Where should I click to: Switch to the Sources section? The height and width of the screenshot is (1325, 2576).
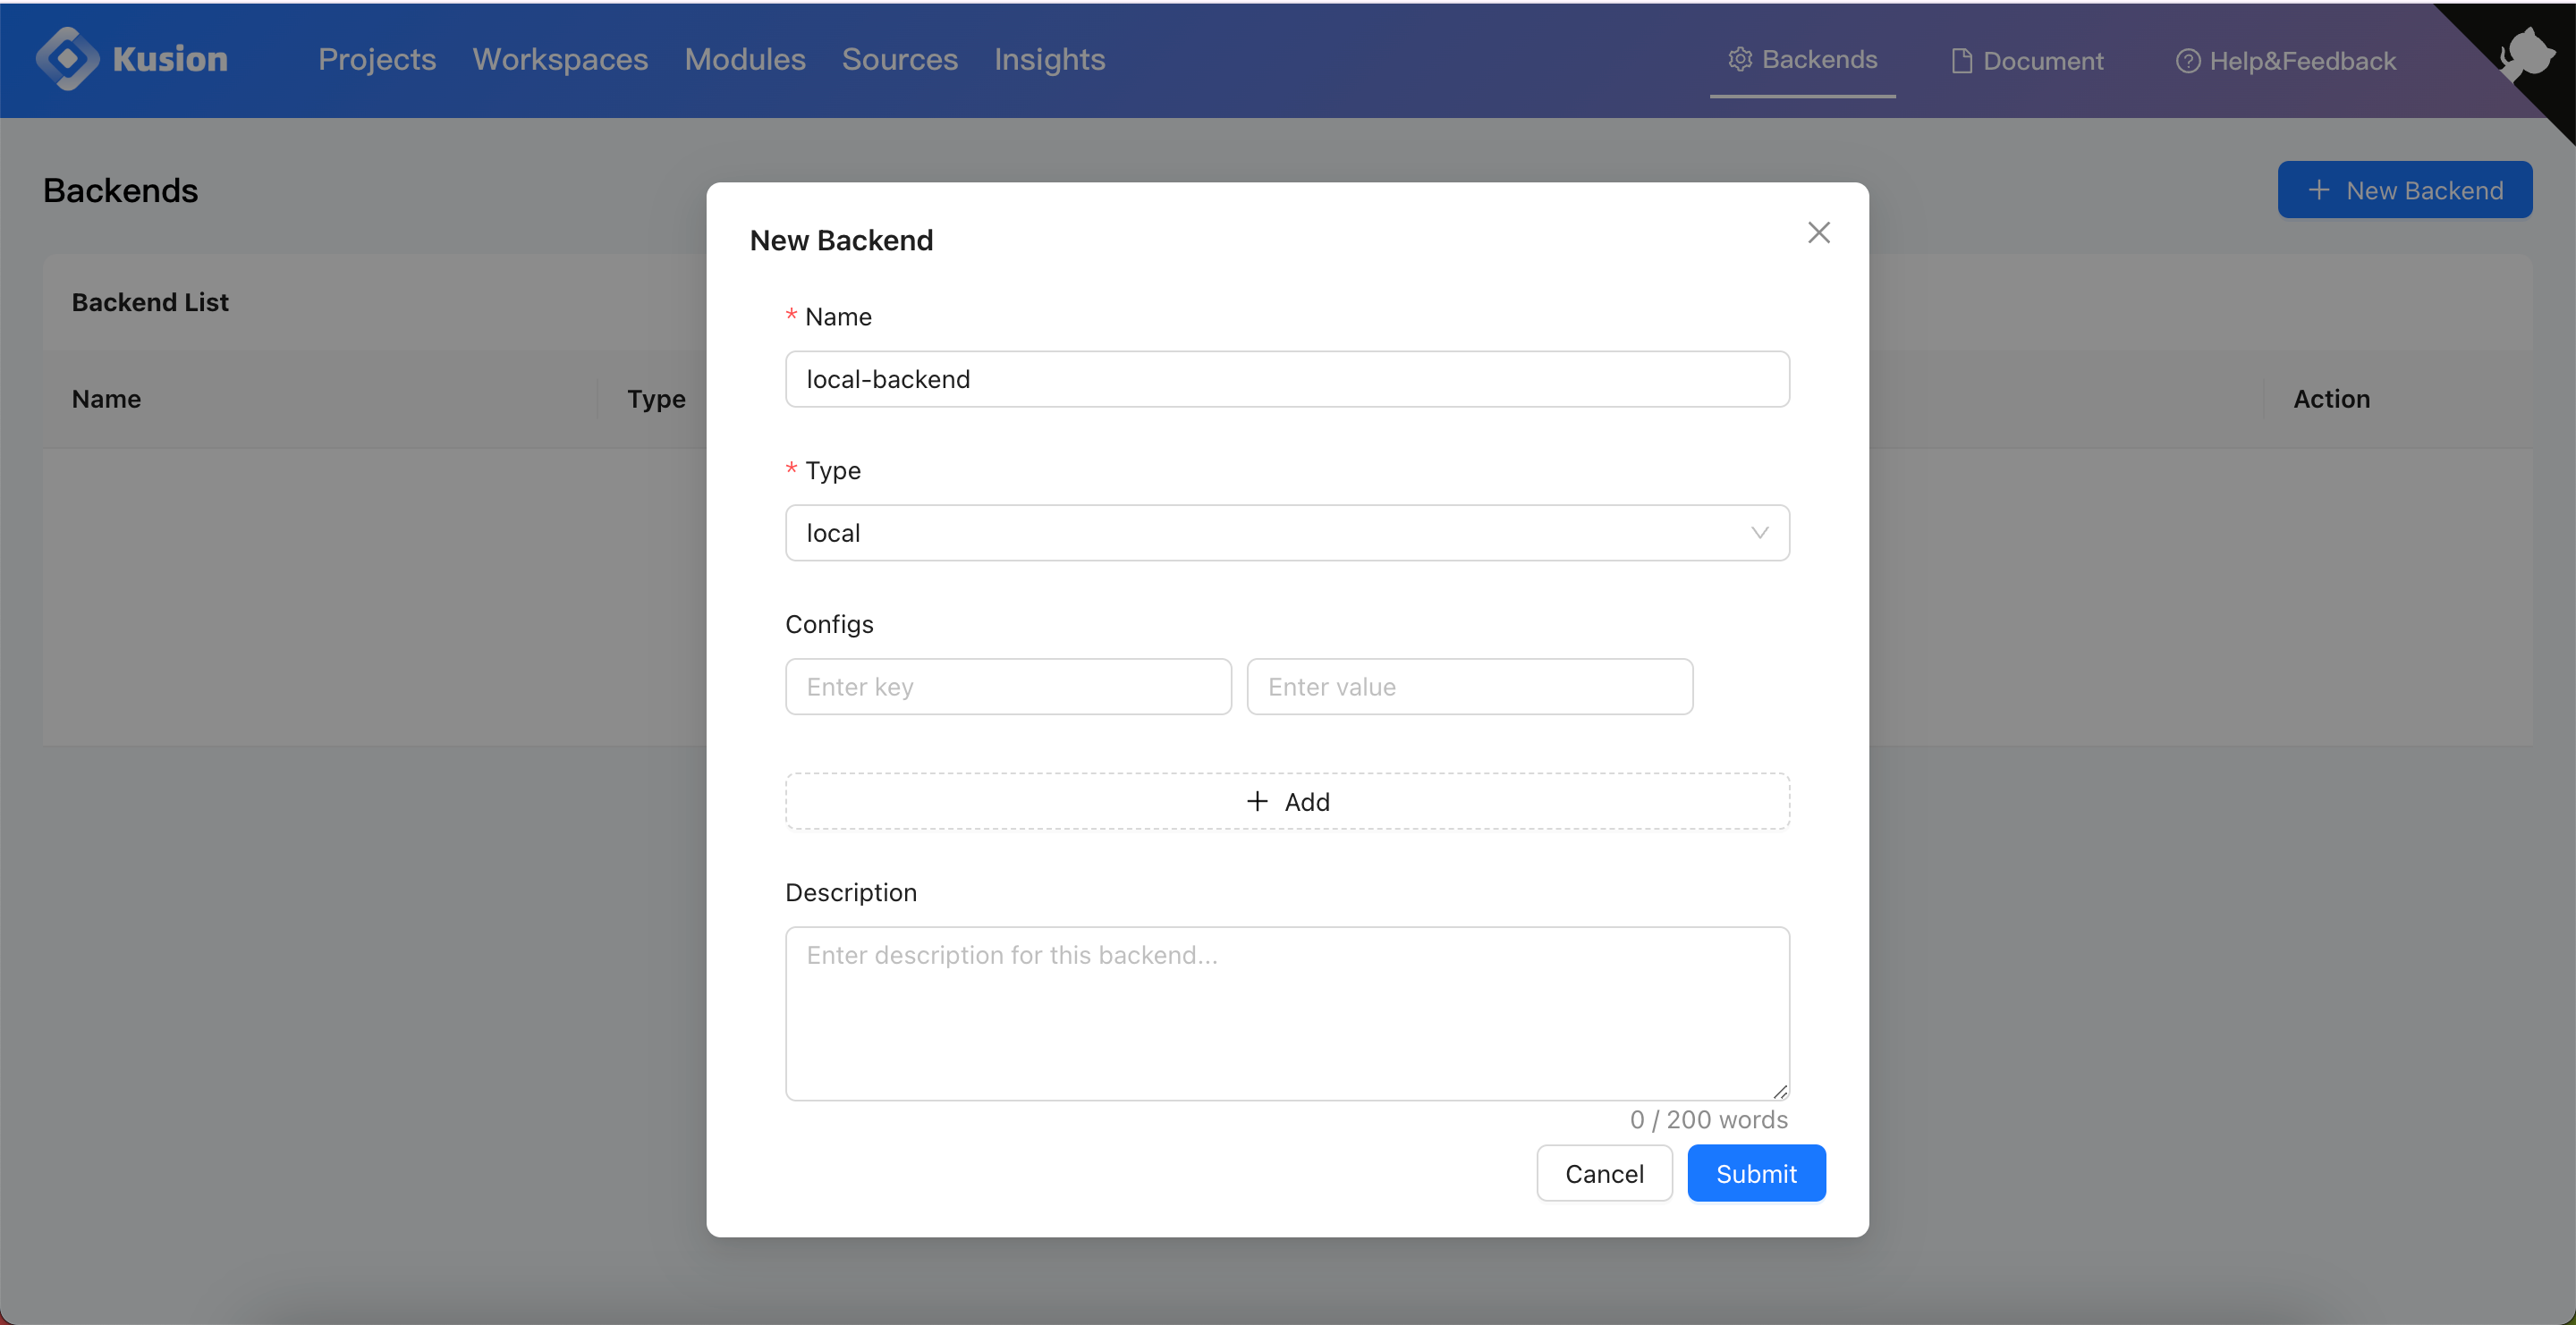click(x=899, y=59)
